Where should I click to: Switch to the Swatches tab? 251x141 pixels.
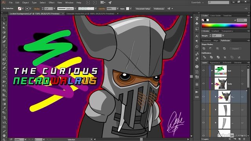coord(227,16)
